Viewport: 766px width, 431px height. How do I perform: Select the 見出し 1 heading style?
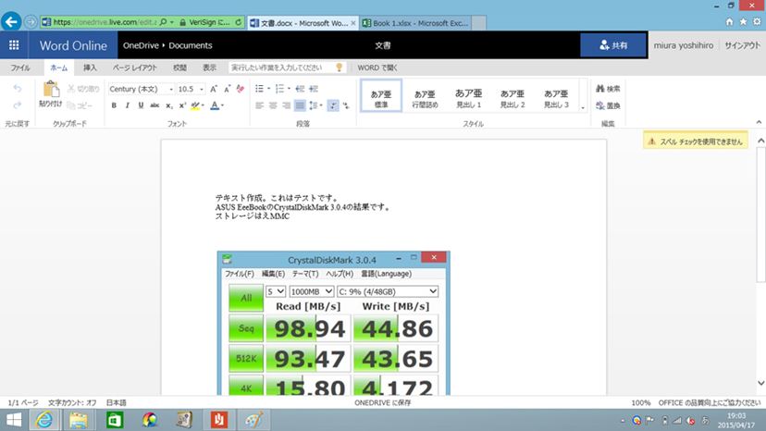tap(468, 97)
